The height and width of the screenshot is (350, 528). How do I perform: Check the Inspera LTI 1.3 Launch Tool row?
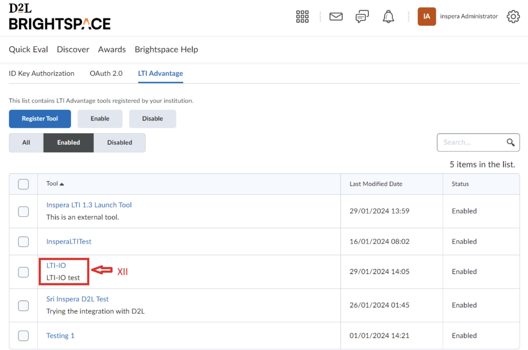pos(23,212)
